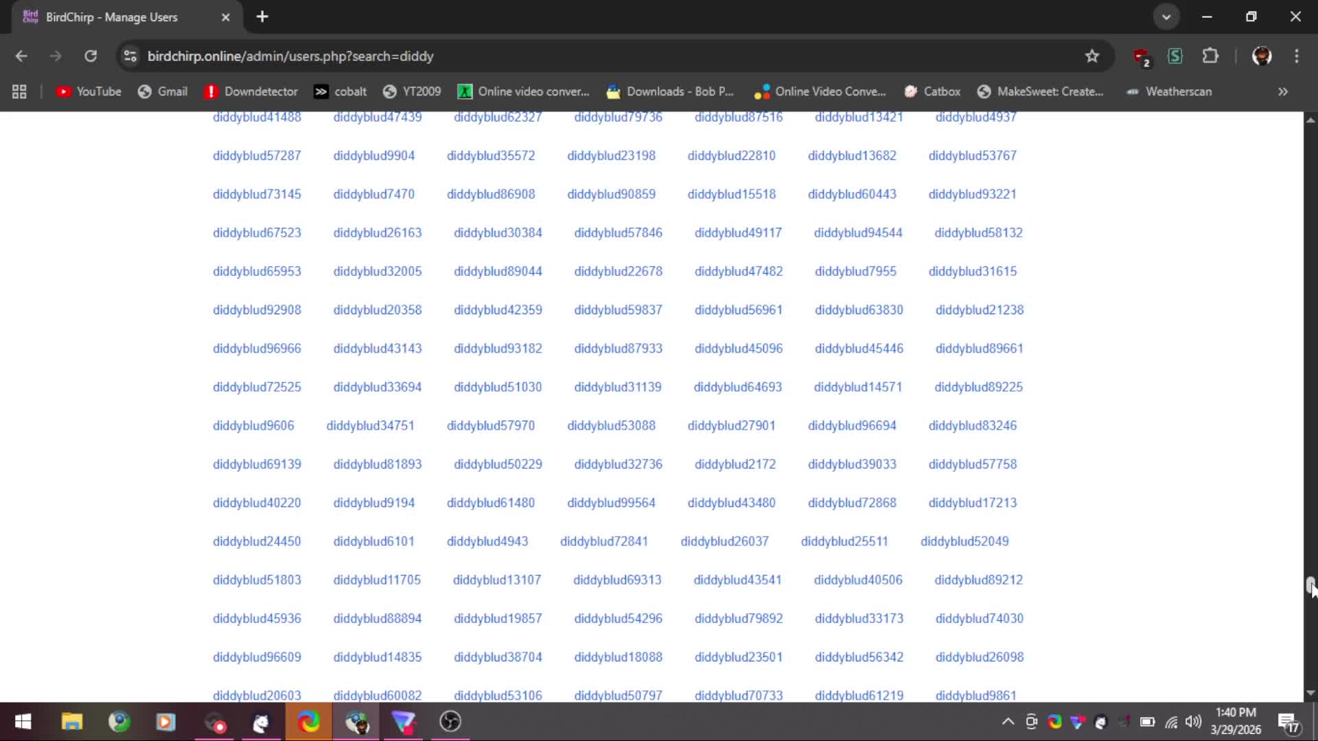Viewport: 1318px width, 741px height.
Task: Click the scroll down arrow of scrollbar
Action: coord(1310,693)
